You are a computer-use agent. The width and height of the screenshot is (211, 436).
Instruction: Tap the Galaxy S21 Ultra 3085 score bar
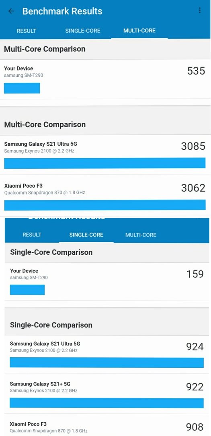pyautogui.click(x=104, y=163)
